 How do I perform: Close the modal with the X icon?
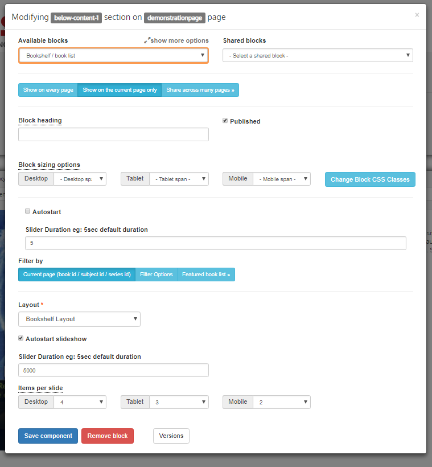coord(417,15)
